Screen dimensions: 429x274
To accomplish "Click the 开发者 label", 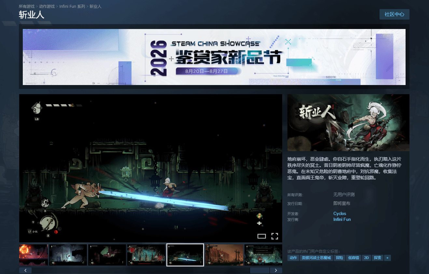I will tap(293, 214).
